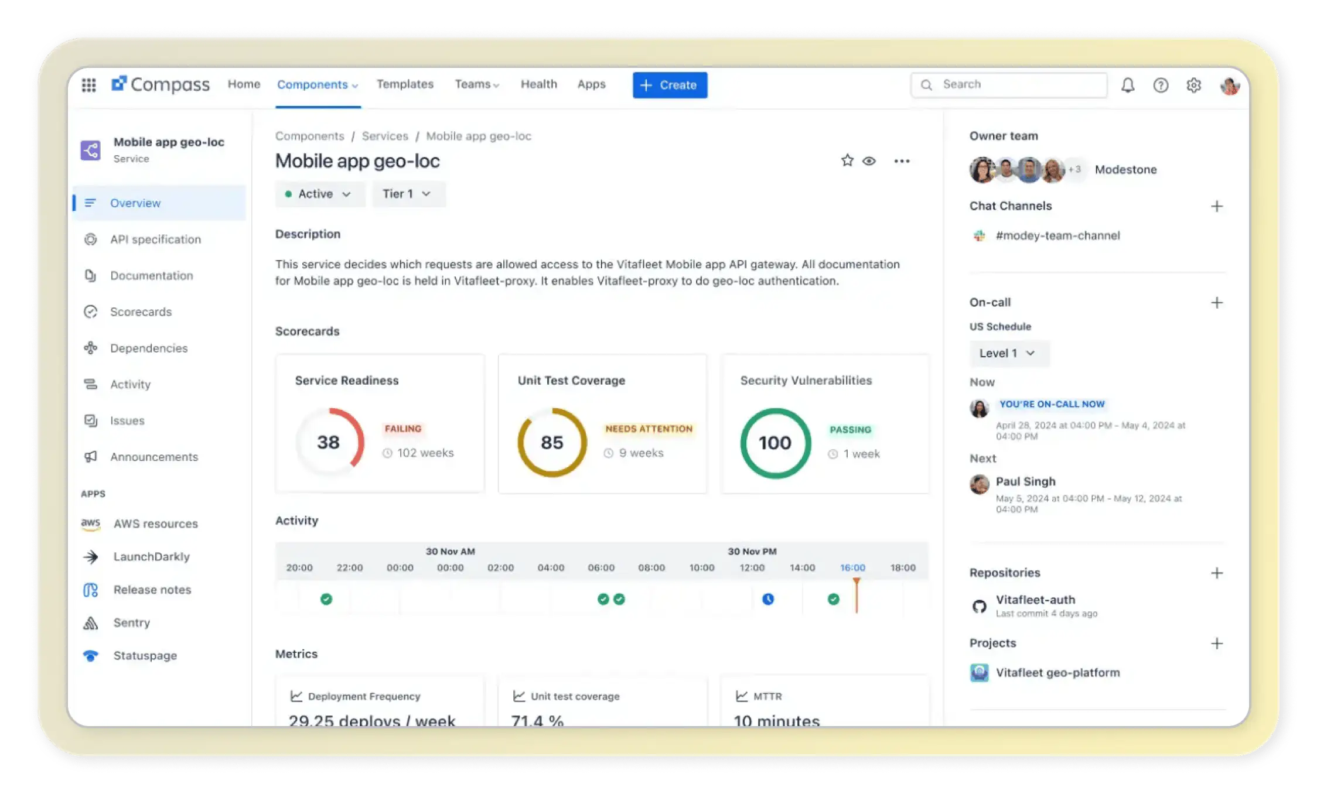Add a chat channel with plus icon

click(1217, 206)
